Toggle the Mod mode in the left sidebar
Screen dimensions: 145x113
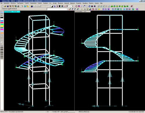(2, 14)
